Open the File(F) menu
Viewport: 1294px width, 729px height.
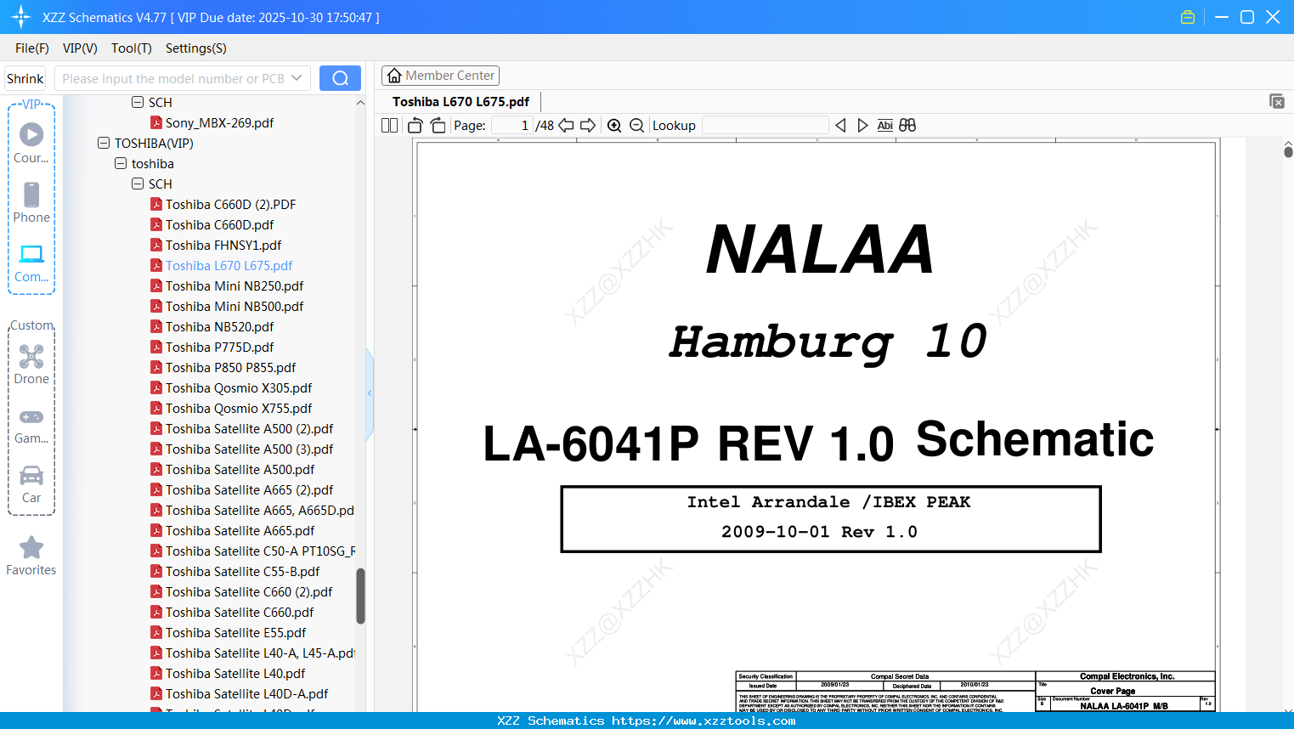32,48
